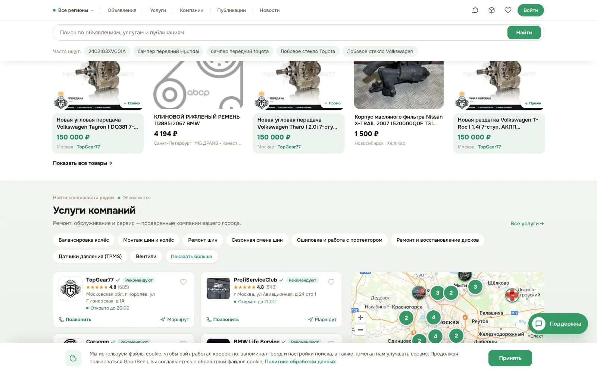Open the TopGear77 company logo
The image size is (597, 373).
tap(71, 288)
